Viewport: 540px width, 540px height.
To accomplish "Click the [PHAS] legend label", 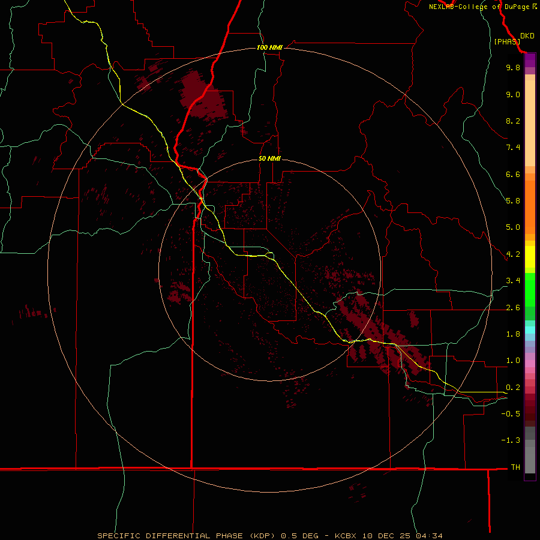I will click(507, 41).
